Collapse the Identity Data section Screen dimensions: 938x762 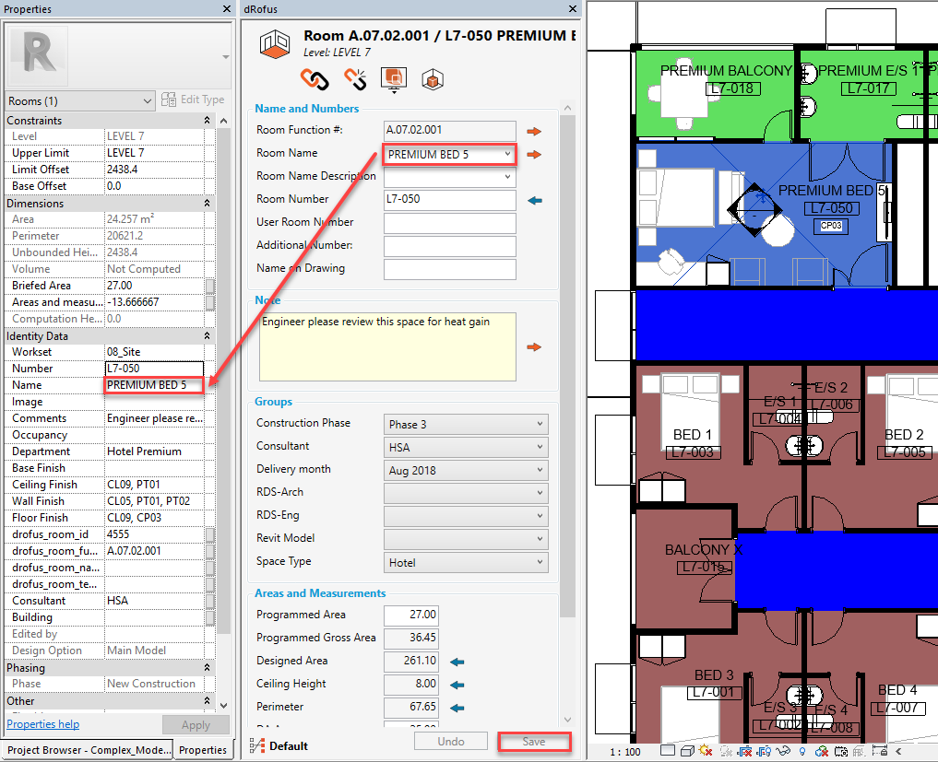click(x=207, y=336)
